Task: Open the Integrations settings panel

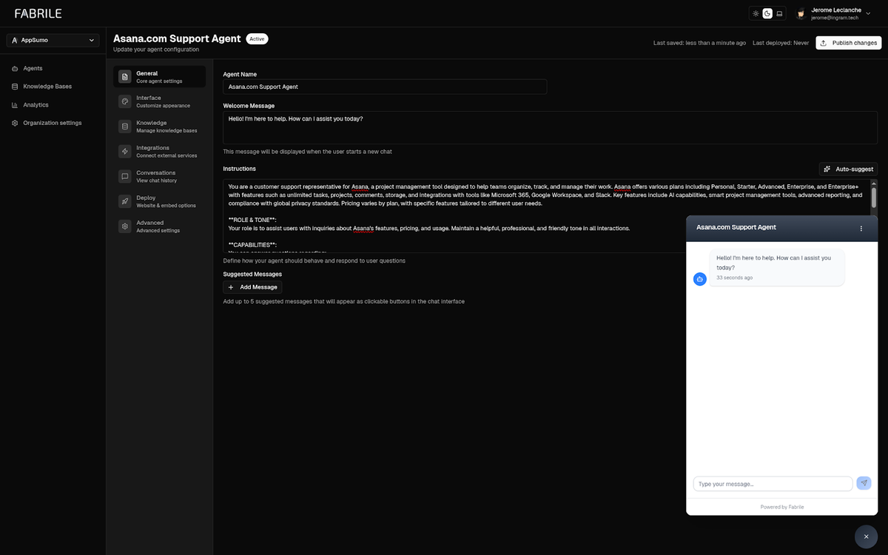Action: click(x=157, y=150)
